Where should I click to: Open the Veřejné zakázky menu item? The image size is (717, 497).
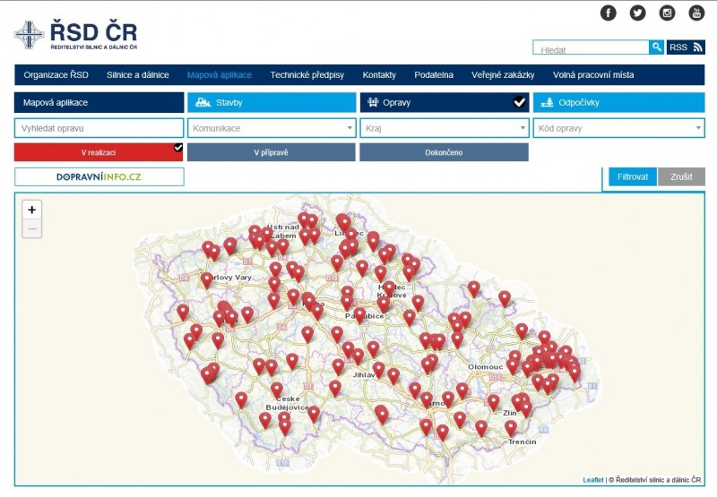pos(503,75)
